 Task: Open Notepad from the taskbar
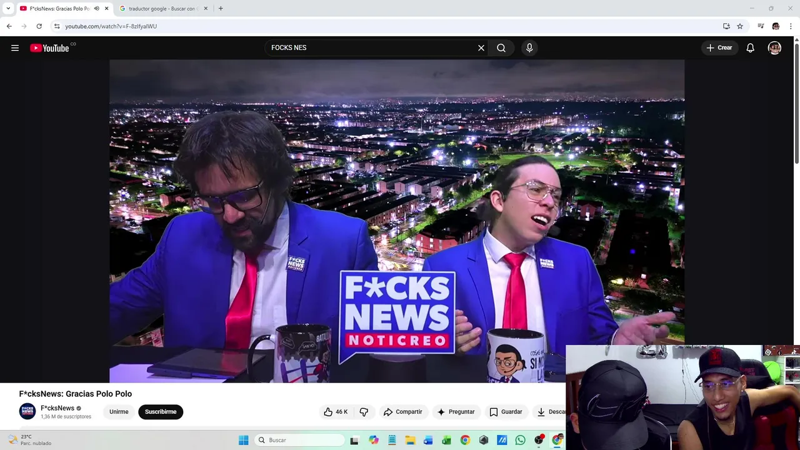pos(392,440)
